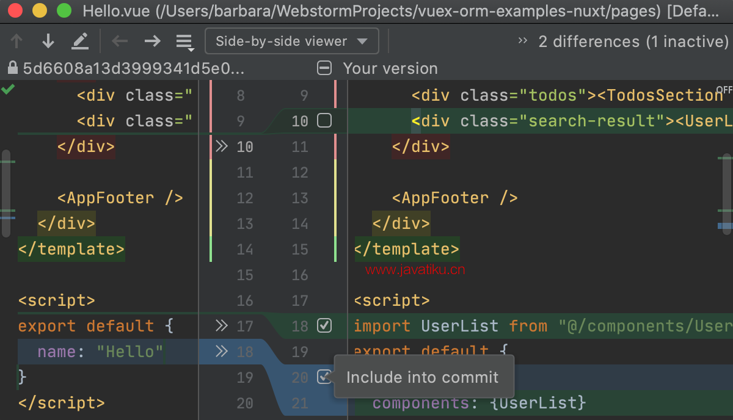
Task: Toggle the Your version partial-include checkbox
Action: point(324,68)
